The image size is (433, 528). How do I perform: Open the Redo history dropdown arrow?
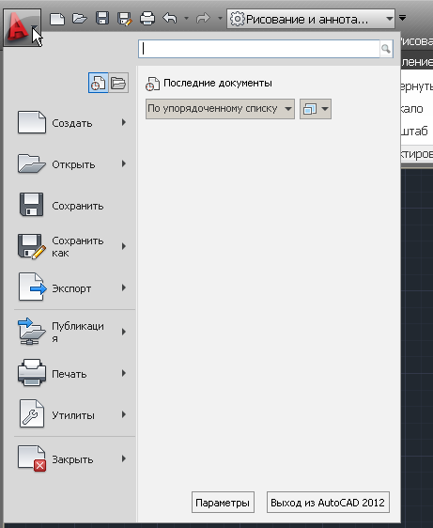[x=220, y=18]
